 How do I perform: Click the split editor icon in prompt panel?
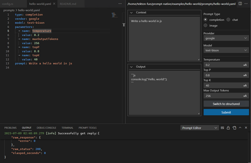[240, 4]
